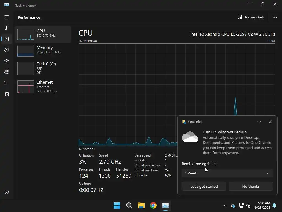282x212 pixels.
Task: Open network status tray icon
Action: [x=241, y=205]
